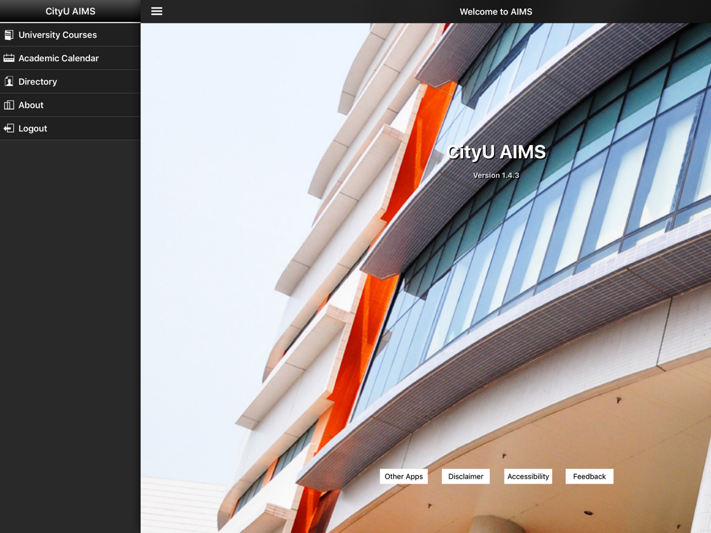Viewport: 711px width, 533px height.
Task: Tap the Welcome to AIMS title bar
Action: (496, 11)
